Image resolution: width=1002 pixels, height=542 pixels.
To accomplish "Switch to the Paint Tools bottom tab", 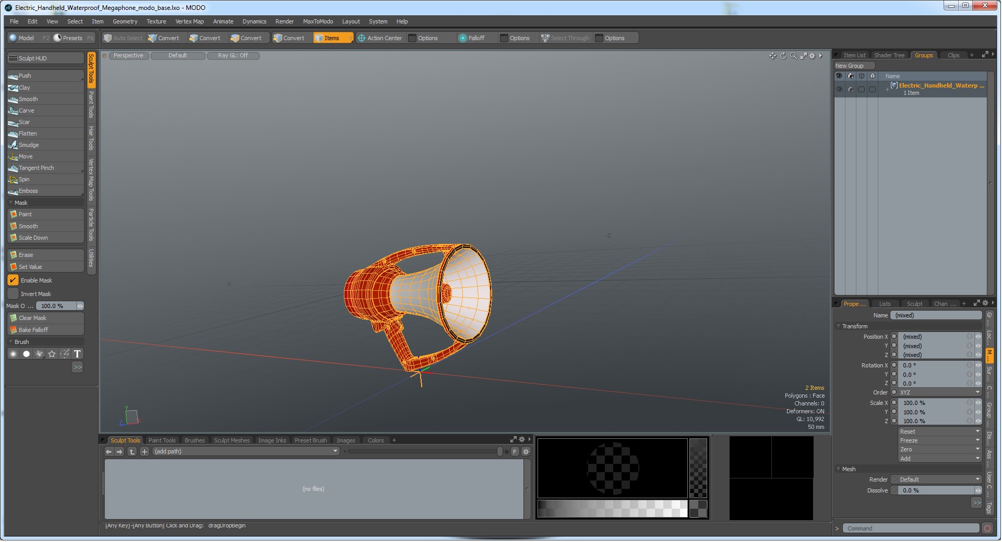I will [162, 441].
